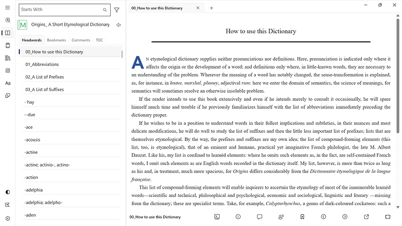Click the scrollbar down arrow in article pane

tap(398, 207)
